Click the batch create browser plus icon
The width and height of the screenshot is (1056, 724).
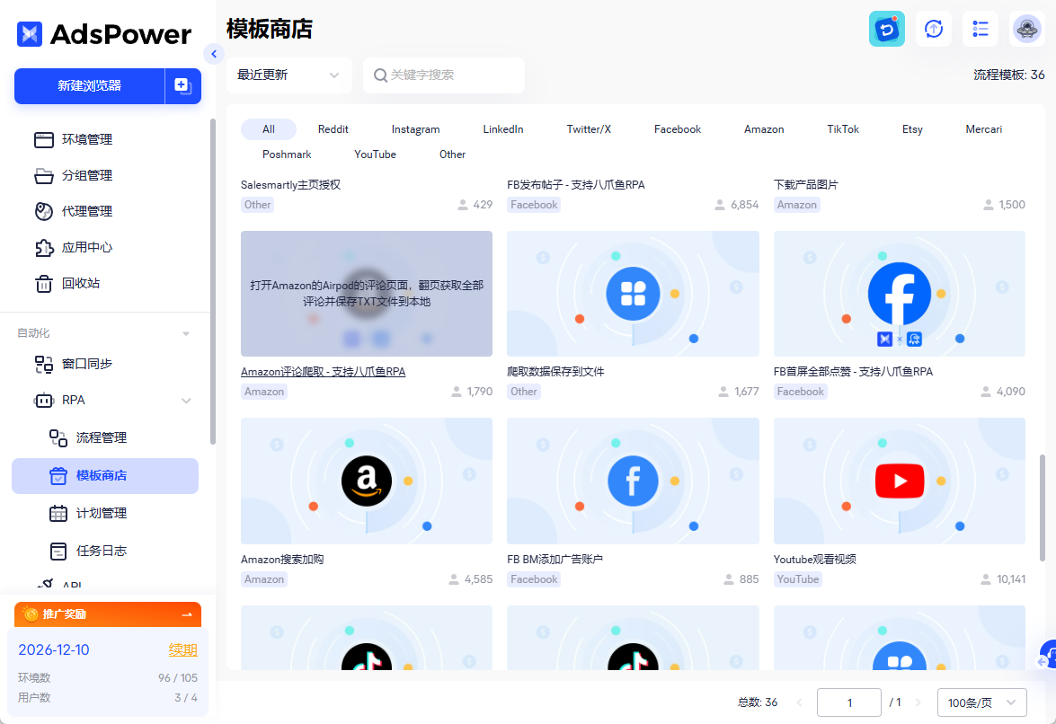183,86
